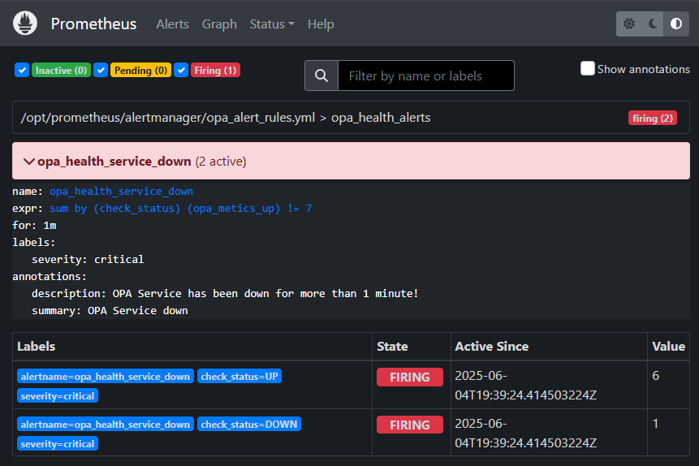699x466 pixels.
Task: Click the description annotation line
Action: pyautogui.click(x=225, y=293)
